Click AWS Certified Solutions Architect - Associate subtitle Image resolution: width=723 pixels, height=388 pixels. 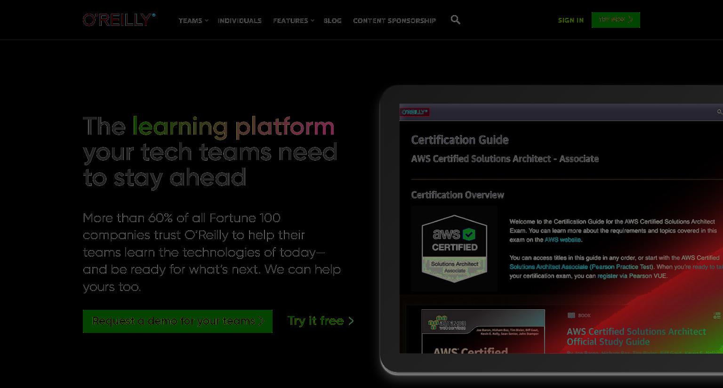505,159
